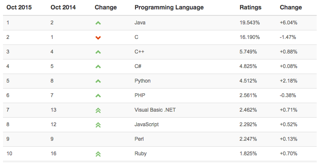Click the +0.52% change value
The image size is (318, 163).
pyautogui.click(x=288, y=124)
